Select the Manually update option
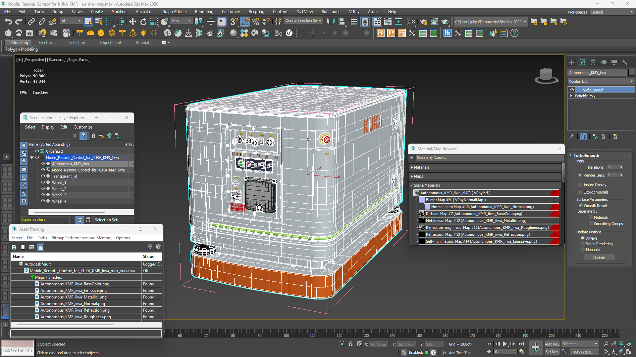Screen dimensions: 636x357 (583, 250)
